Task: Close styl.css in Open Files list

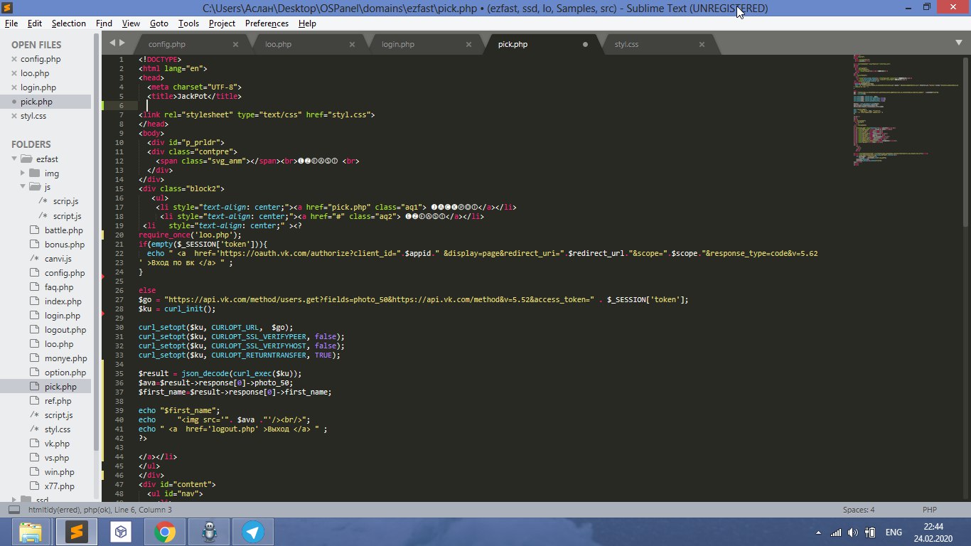Action: click(14, 116)
